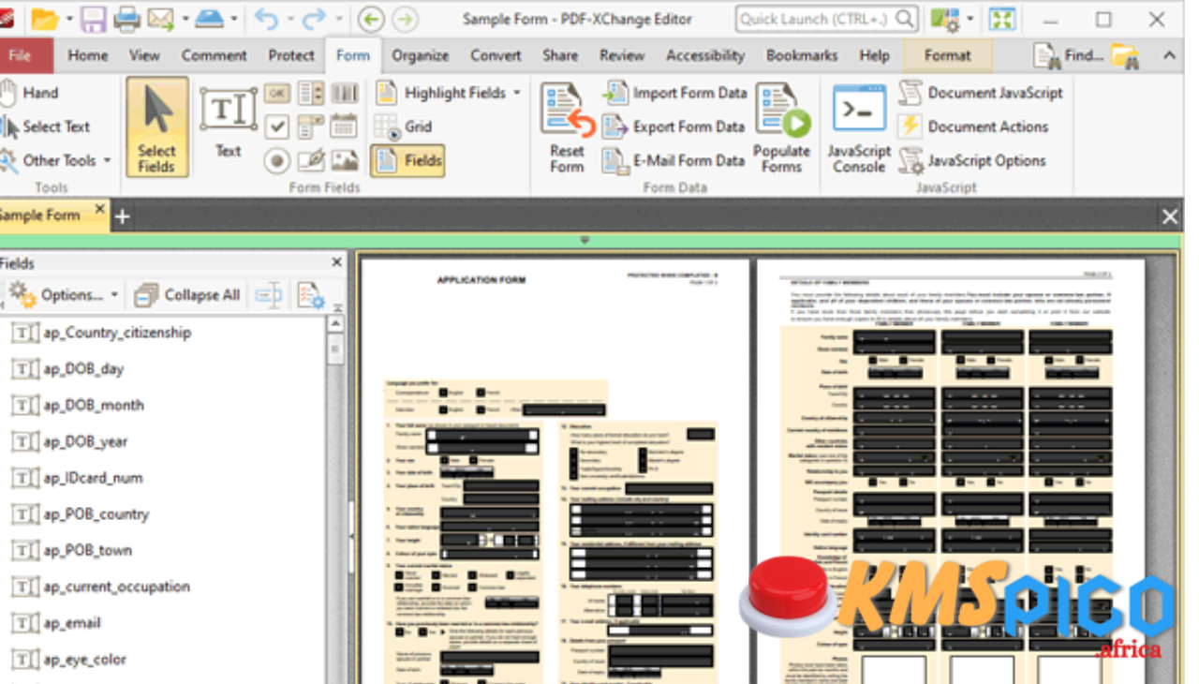Choose the Select Text tool
Viewport: 1199px width, 684px height.
47,126
